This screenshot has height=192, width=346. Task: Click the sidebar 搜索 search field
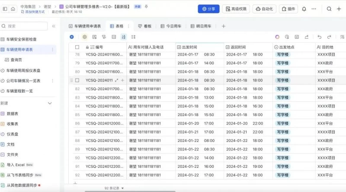30,26
